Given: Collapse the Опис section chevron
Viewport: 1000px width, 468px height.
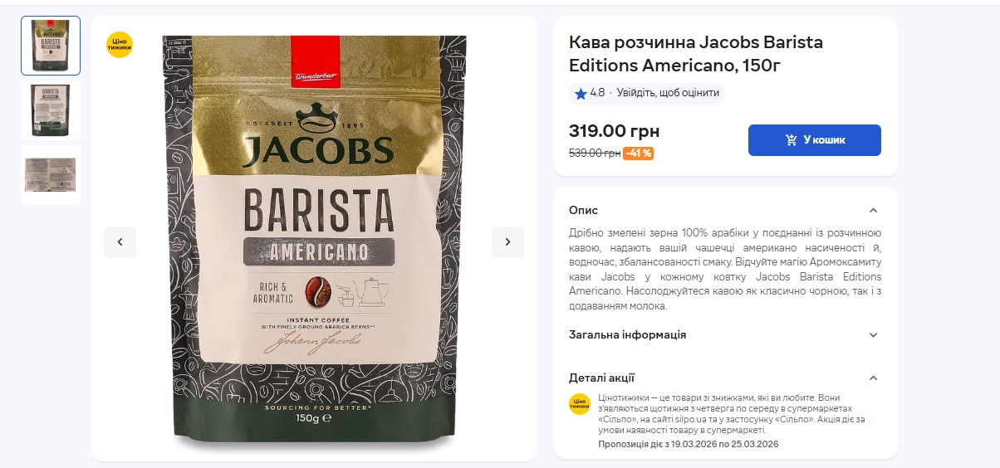Looking at the screenshot, I should tap(873, 210).
